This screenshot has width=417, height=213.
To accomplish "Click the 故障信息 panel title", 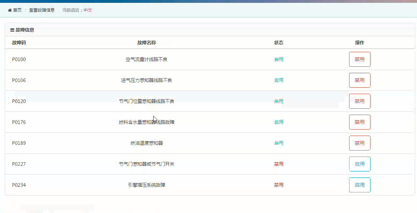I will [x=25, y=30].
